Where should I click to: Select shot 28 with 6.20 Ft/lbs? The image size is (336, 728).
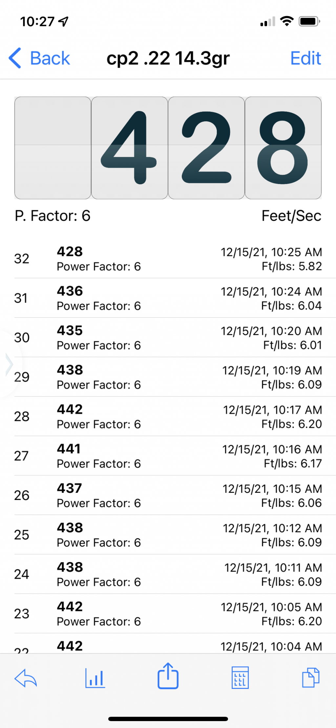tap(168, 416)
